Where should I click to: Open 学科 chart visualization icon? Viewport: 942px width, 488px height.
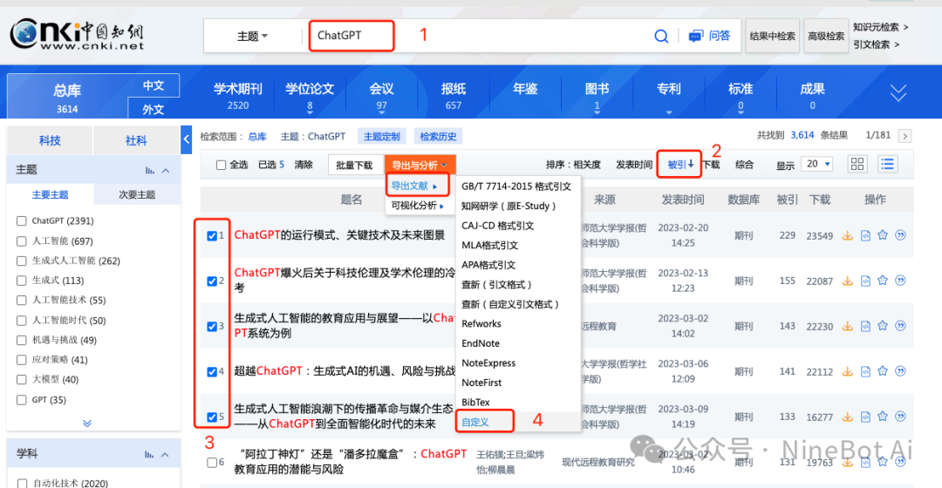(x=150, y=454)
